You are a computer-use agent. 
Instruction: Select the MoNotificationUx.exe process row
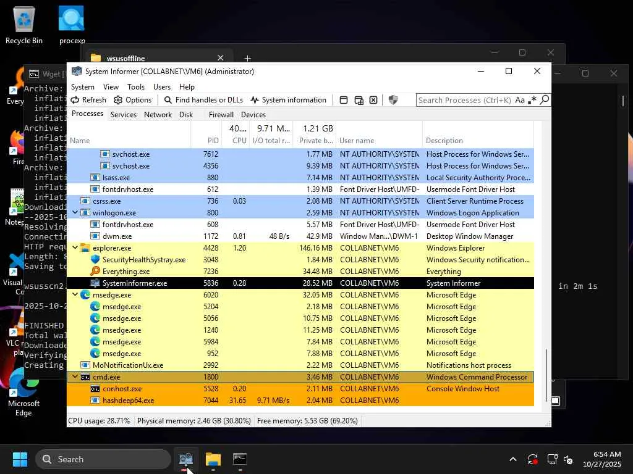coord(300,365)
